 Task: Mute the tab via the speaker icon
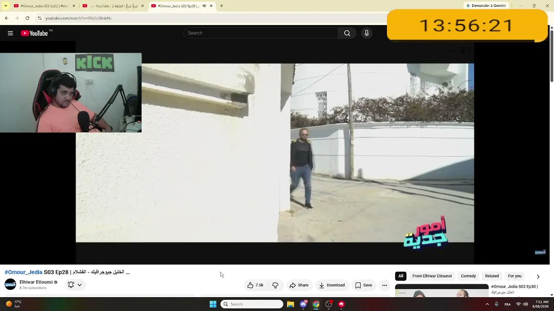205,6
